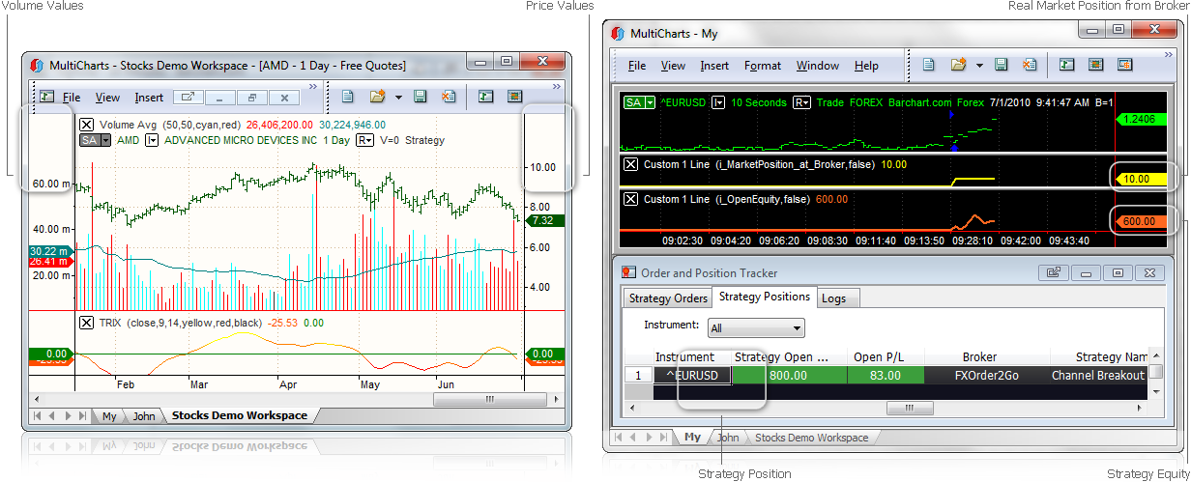Expand Open Workspace arrow in Stocks Demo toolbar

coord(398,97)
